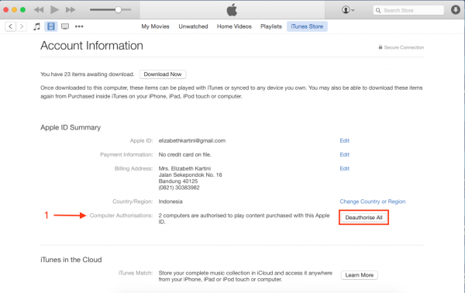Switch to the TV Shows icon

pos(65,26)
